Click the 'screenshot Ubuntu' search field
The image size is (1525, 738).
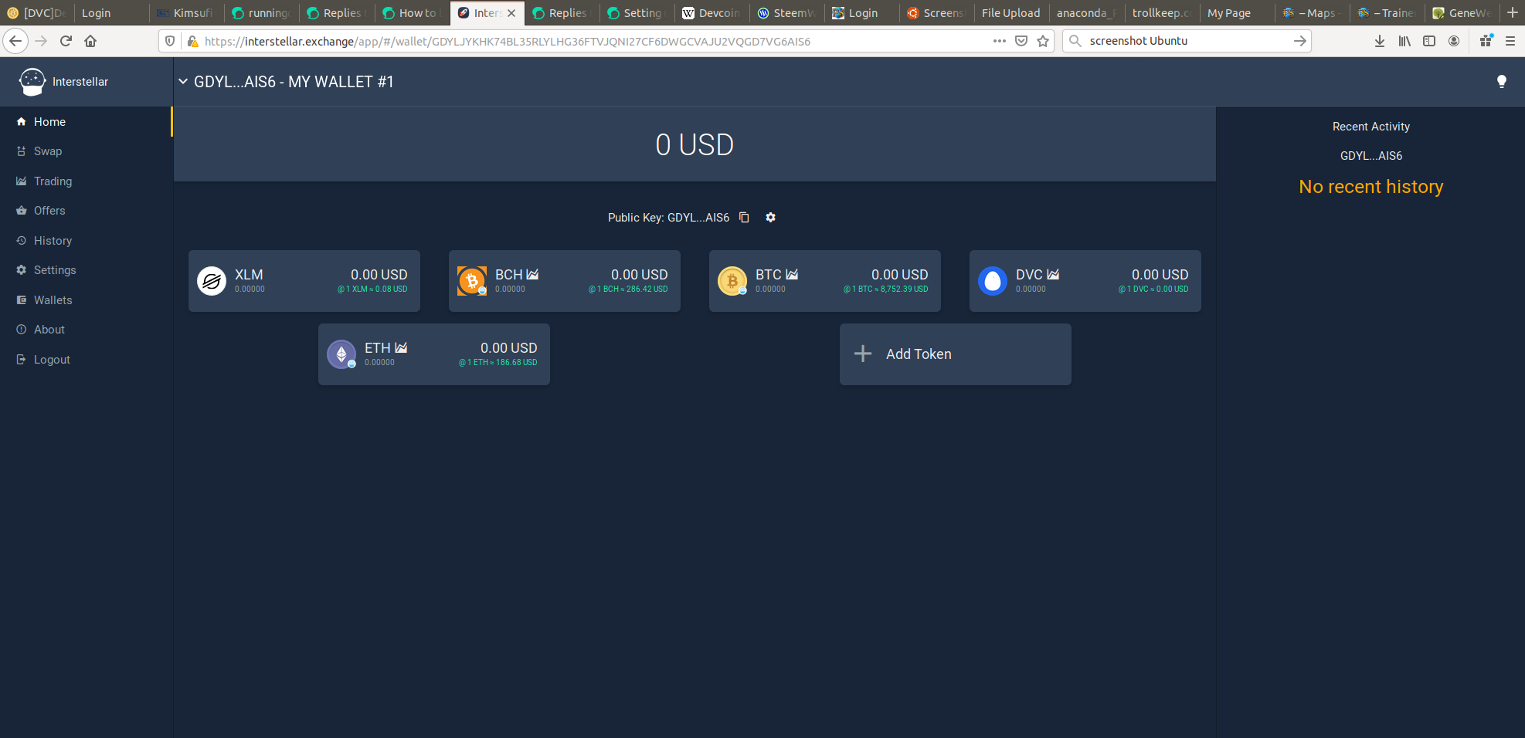(1188, 41)
